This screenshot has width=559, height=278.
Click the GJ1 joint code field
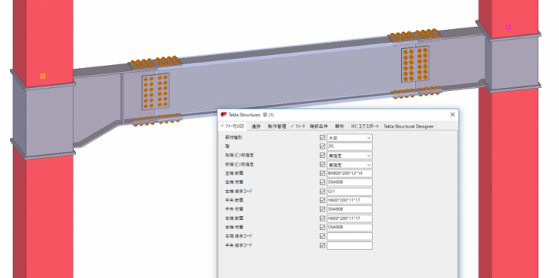pos(350,191)
